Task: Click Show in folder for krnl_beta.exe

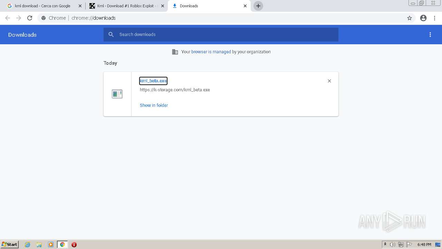Action: pyautogui.click(x=154, y=105)
